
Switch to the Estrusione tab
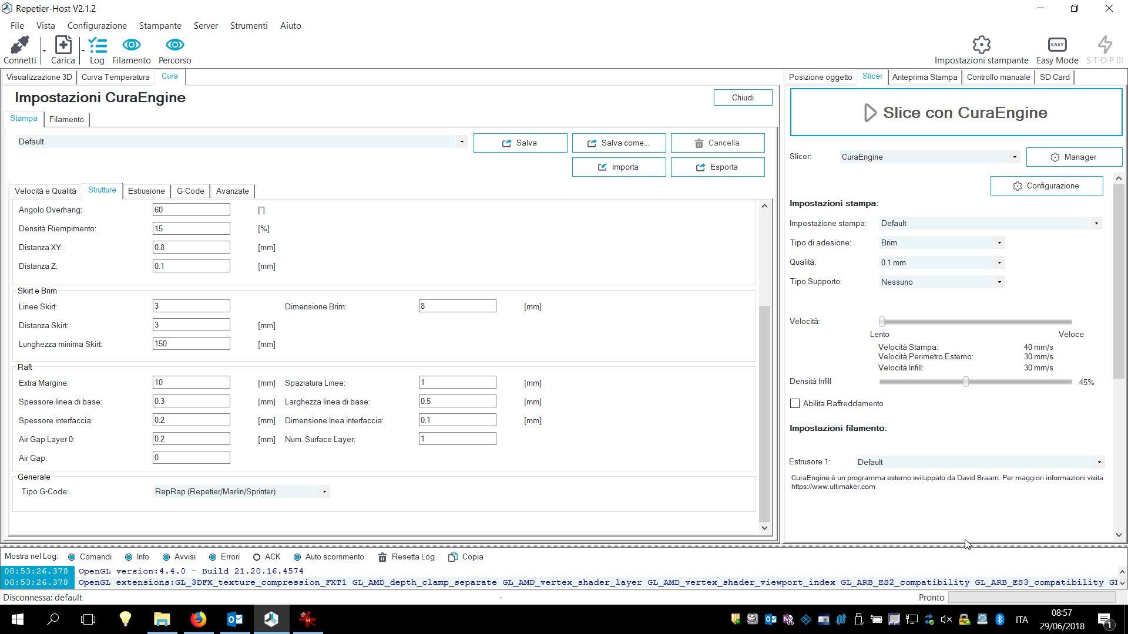(146, 191)
